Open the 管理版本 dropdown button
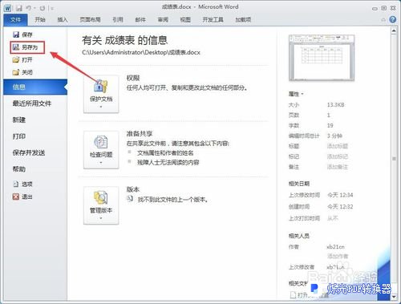 pyautogui.click(x=101, y=205)
